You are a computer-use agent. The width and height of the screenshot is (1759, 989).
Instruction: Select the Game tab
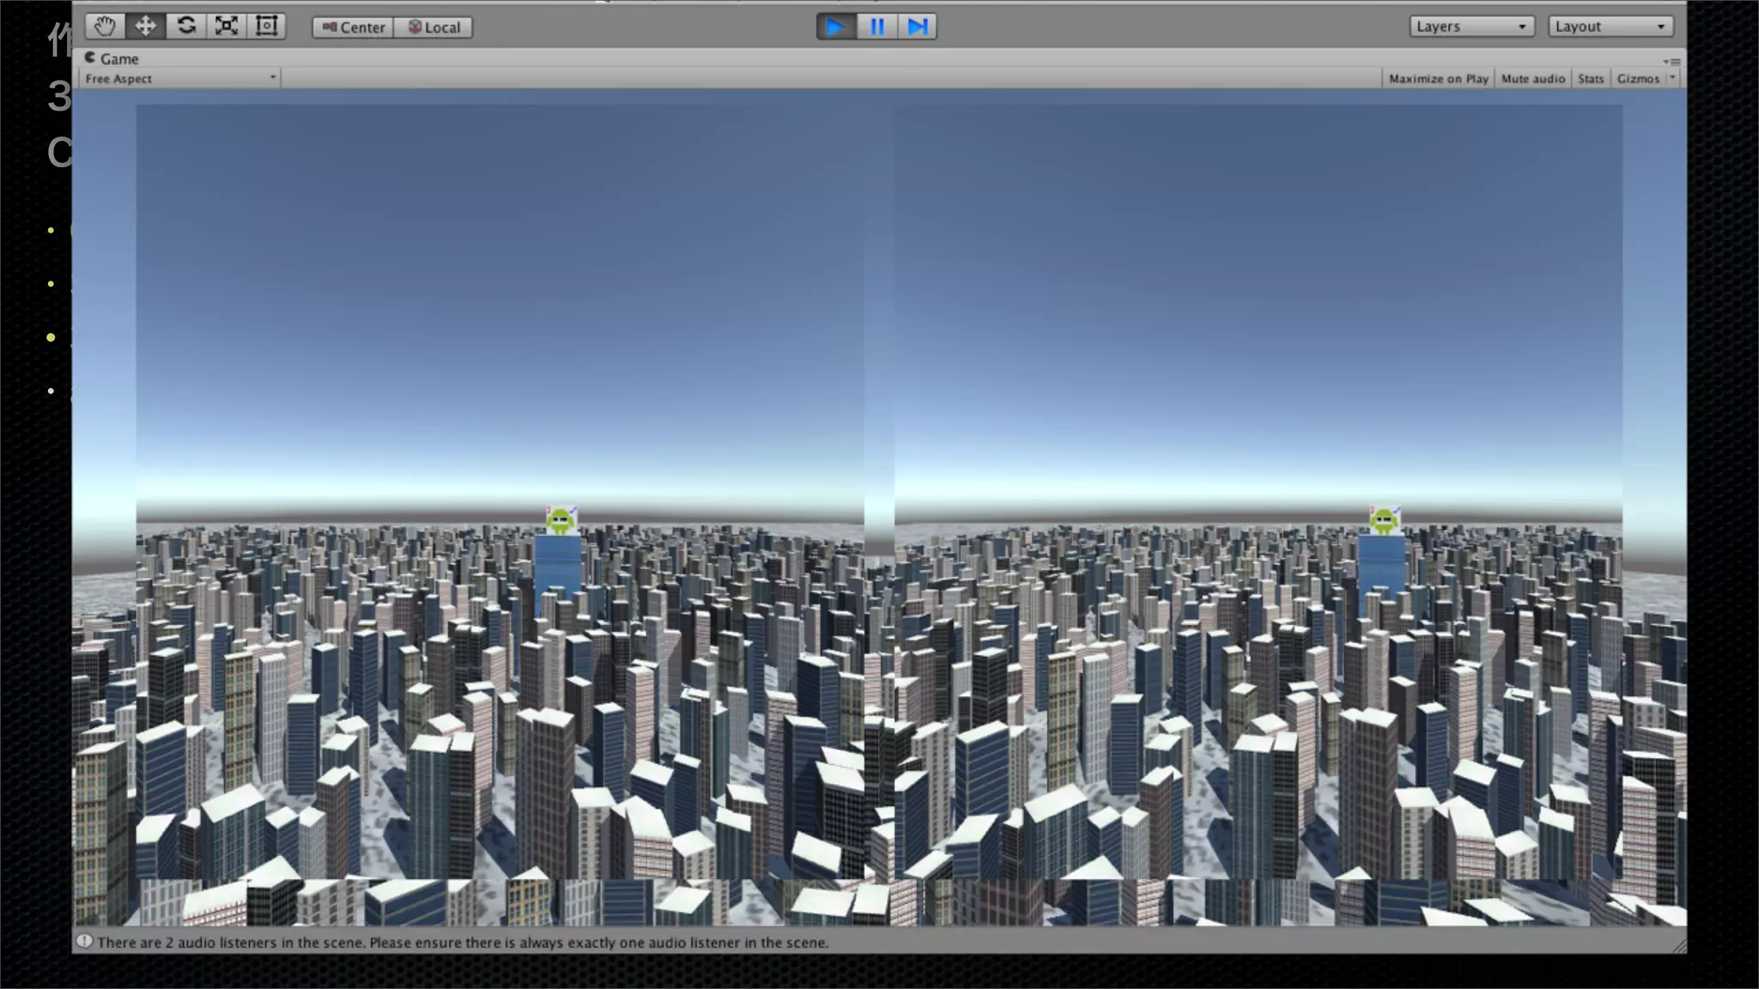click(x=112, y=58)
